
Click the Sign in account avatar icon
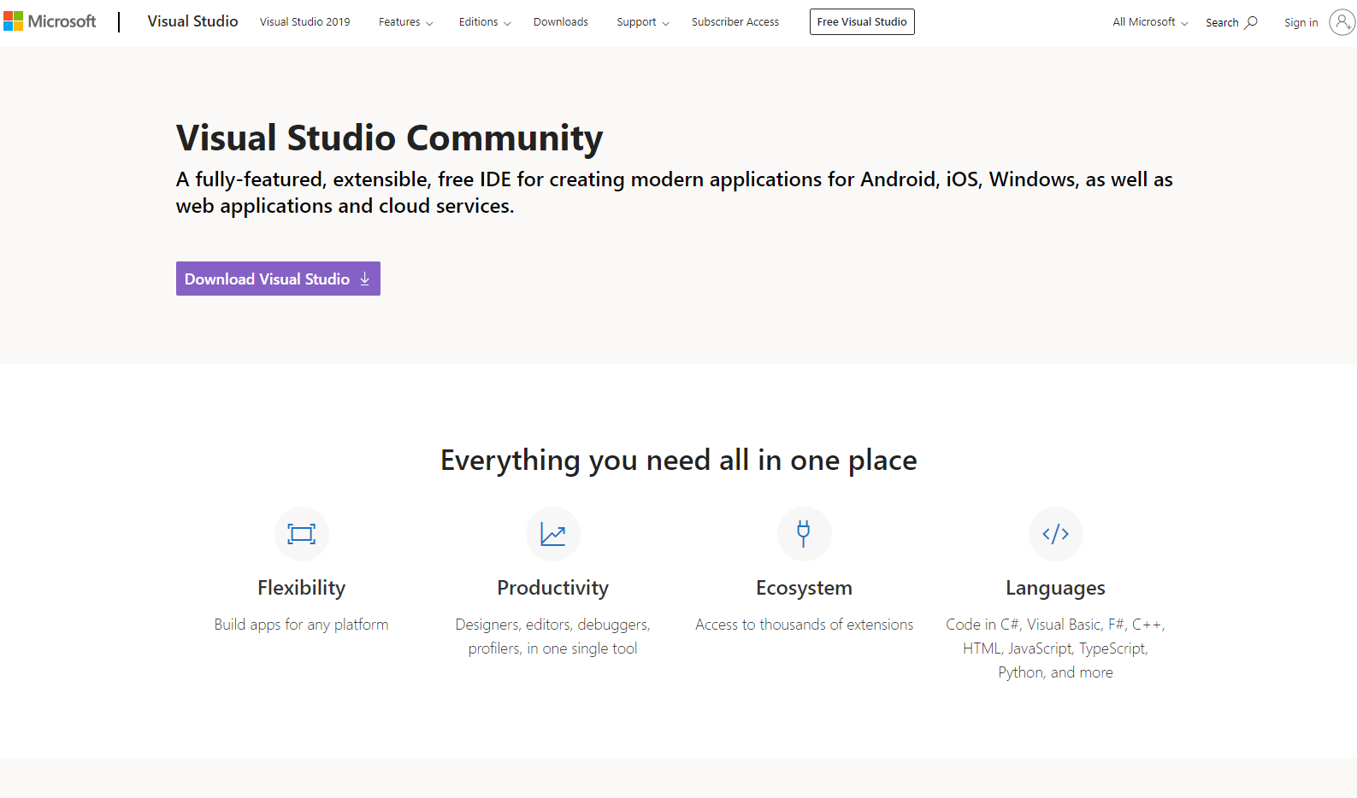click(x=1342, y=22)
